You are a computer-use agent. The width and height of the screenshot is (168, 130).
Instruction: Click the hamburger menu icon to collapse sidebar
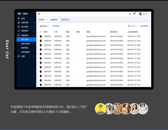pos(39,14)
